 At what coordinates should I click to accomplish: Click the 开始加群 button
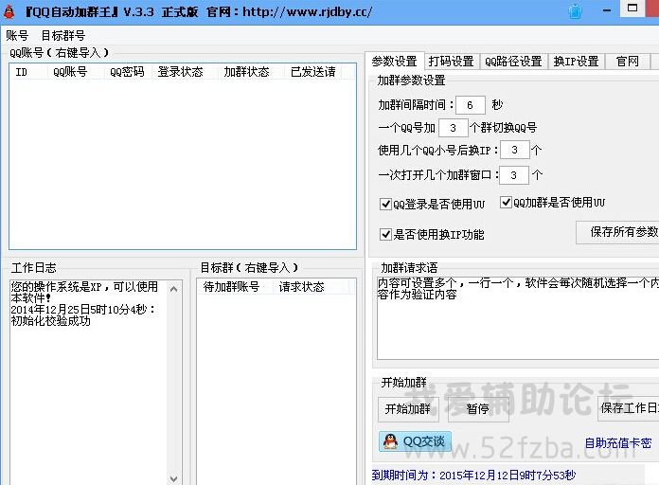click(x=408, y=409)
